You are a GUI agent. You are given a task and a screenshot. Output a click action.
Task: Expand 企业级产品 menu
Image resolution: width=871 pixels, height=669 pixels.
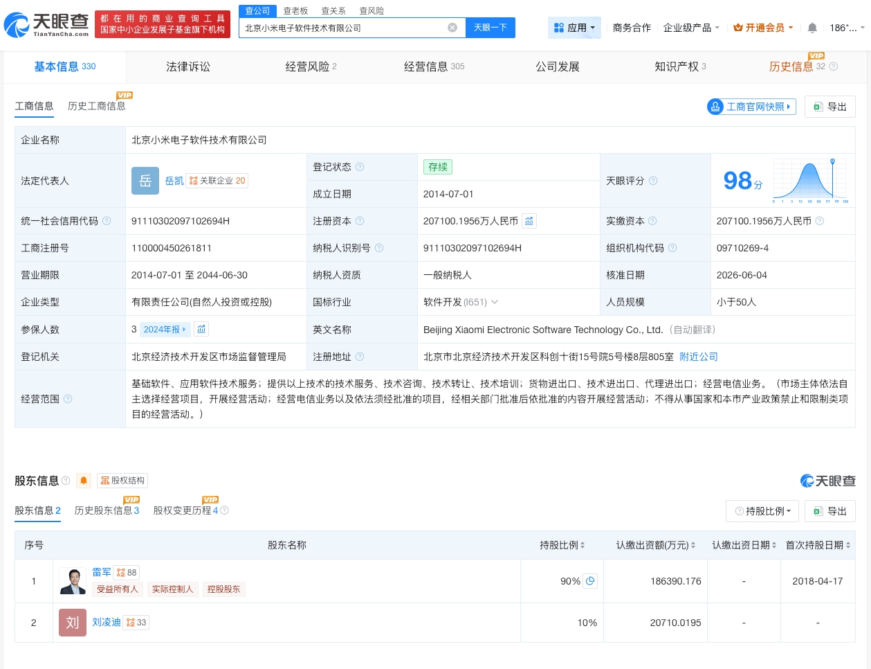[x=691, y=28]
